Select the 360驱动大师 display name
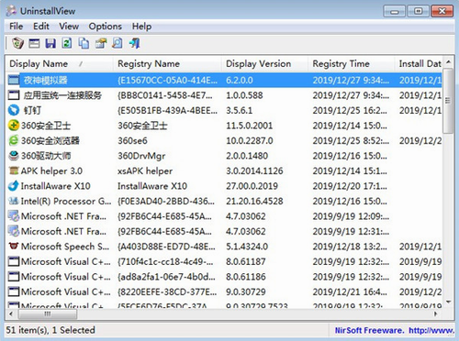The height and width of the screenshot is (341, 459). [46, 156]
